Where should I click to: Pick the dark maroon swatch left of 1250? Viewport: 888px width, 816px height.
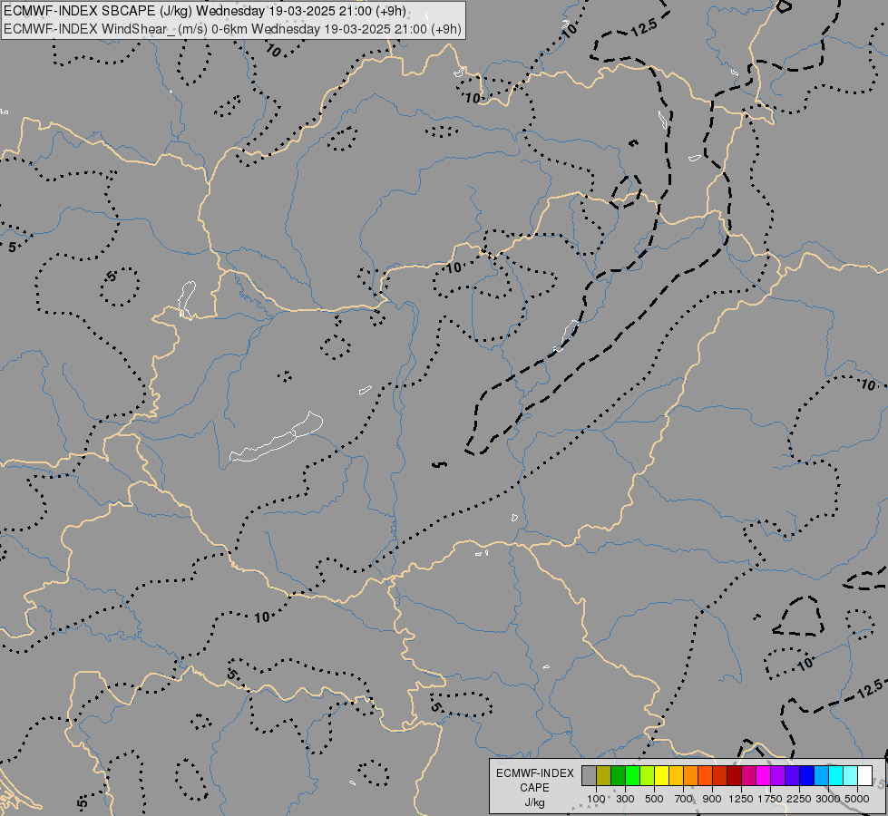click(x=735, y=775)
